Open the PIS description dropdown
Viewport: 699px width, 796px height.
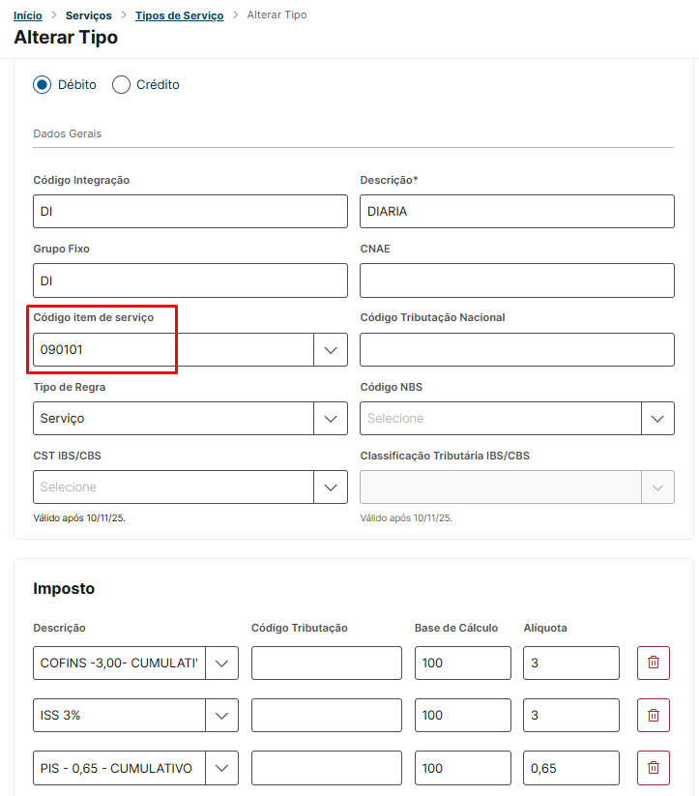[x=221, y=768]
